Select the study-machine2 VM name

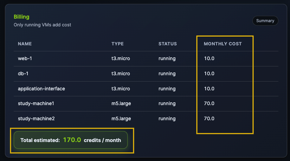point(36,118)
